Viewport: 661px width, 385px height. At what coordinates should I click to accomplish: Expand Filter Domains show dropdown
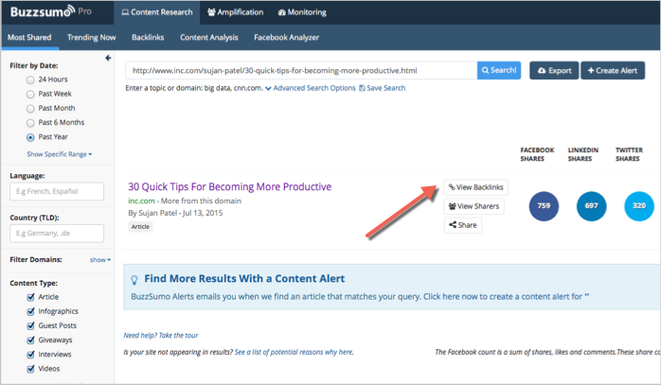[x=100, y=260]
